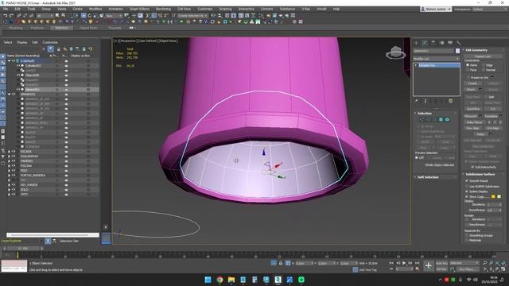Toggle the Preserve UVs checkbox
The height and width of the screenshot is (286, 509).
coord(468,78)
